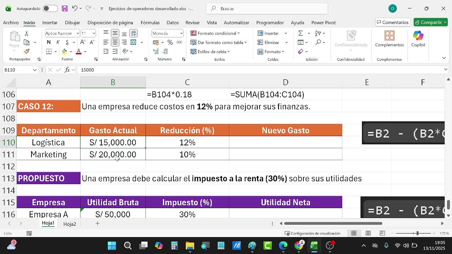Toggle middle vertical alignment

115,33
